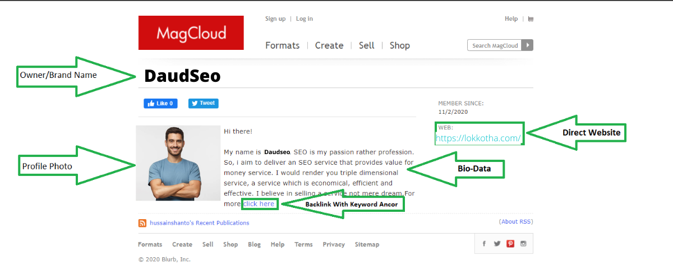Open the Create menu in header
The image size is (673, 269).
pyautogui.click(x=329, y=45)
